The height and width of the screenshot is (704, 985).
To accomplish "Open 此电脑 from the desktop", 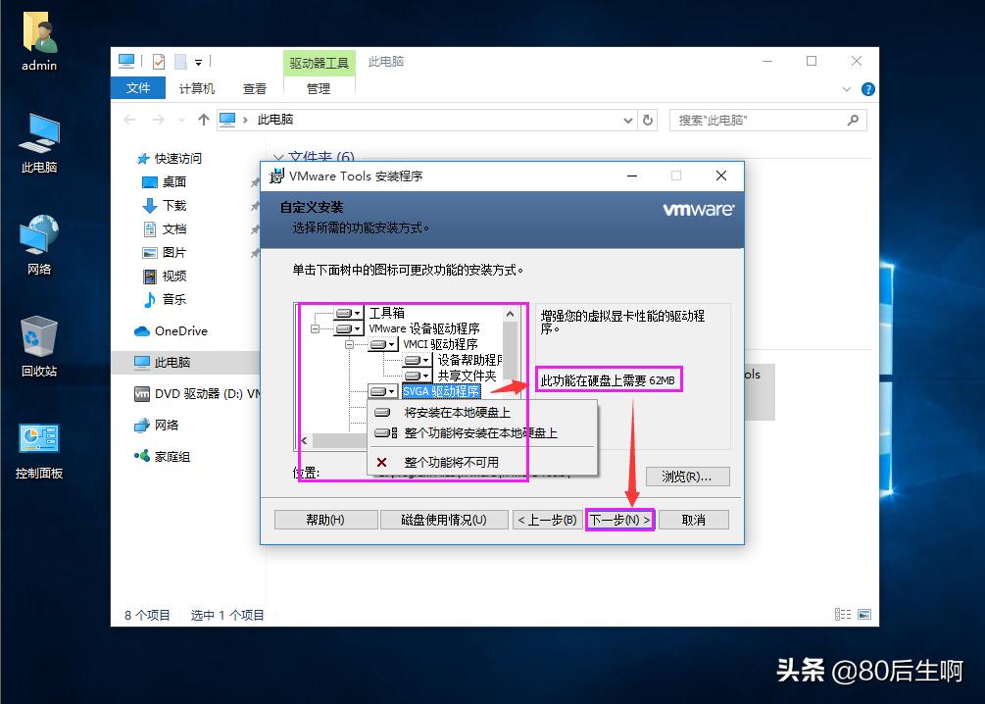I will pos(37,137).
